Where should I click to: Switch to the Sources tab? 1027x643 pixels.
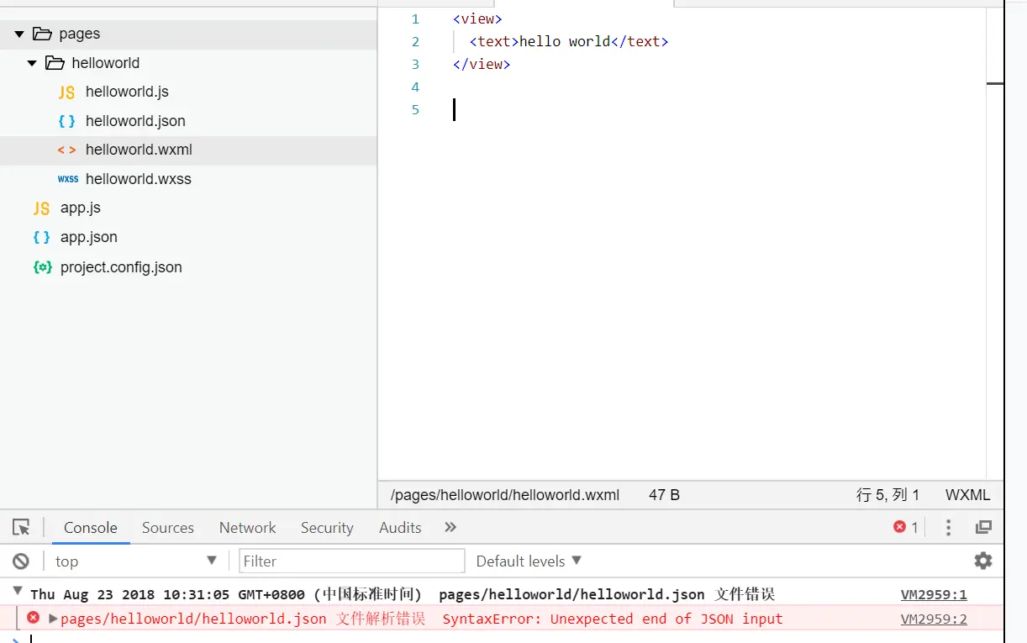pyautogui.click(x=168, y=528)
